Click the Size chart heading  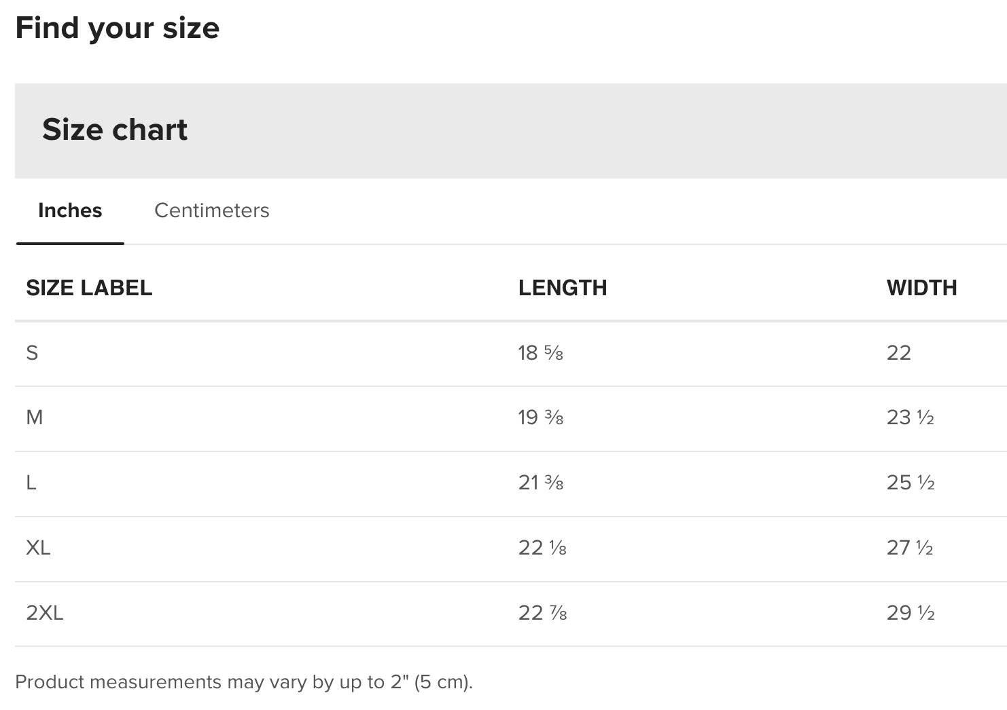tap(115, 130)
